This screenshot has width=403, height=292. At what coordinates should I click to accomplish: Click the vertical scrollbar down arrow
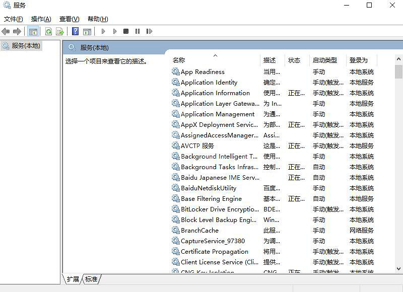click(x=398, y=269)
